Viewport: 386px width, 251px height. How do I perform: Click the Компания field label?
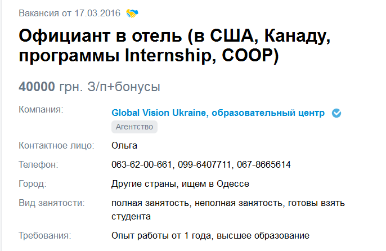[x=41, y=109]
